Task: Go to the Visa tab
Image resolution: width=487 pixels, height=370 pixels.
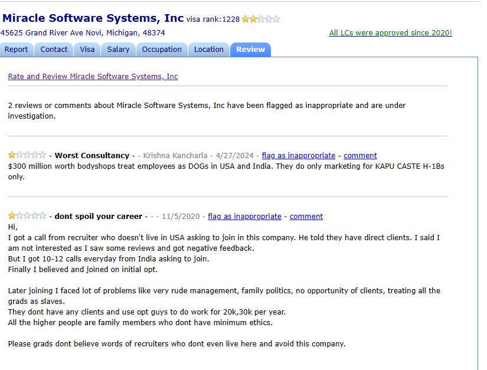Action: click(87, 50)
